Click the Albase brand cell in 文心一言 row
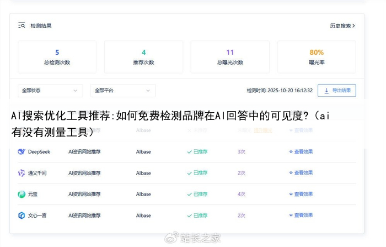 (x=143, y=216)
